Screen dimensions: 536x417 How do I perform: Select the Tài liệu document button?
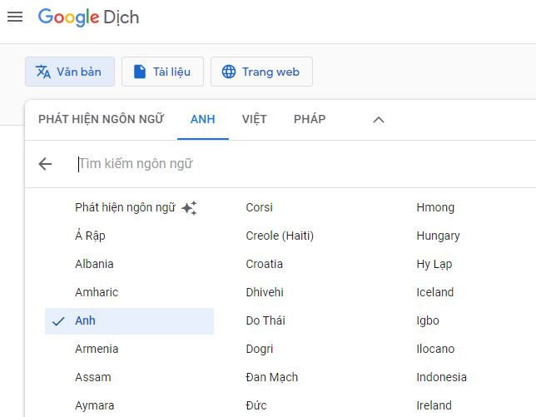162,72
